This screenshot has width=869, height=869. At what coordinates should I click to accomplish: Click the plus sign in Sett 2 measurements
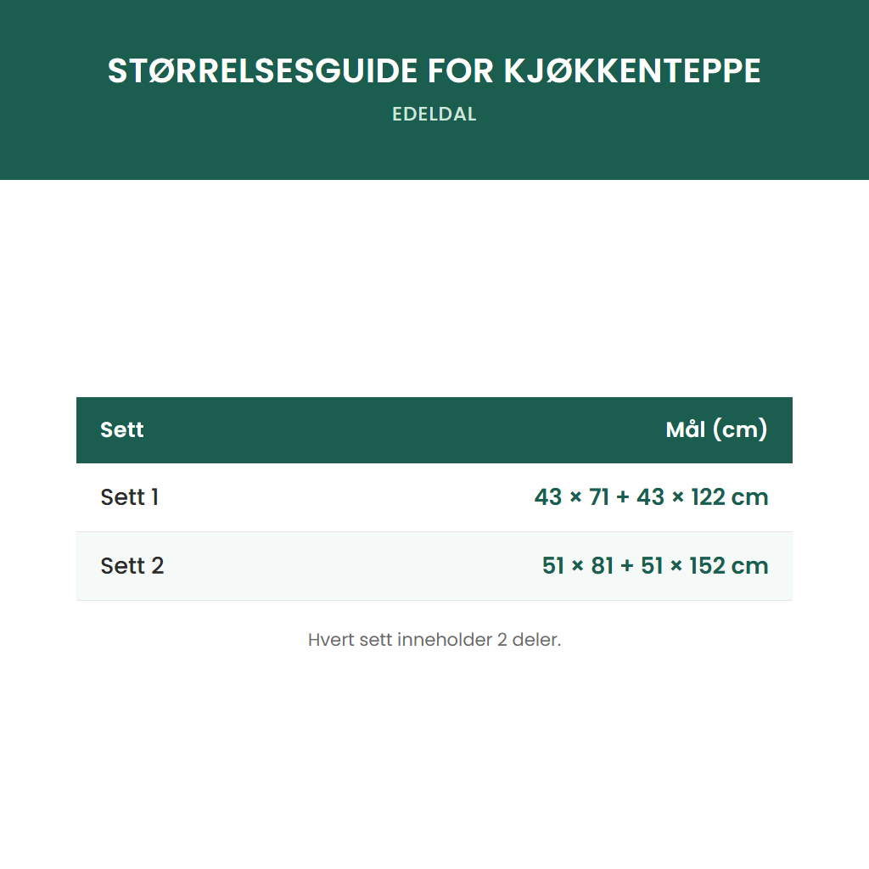pos(627,566)
